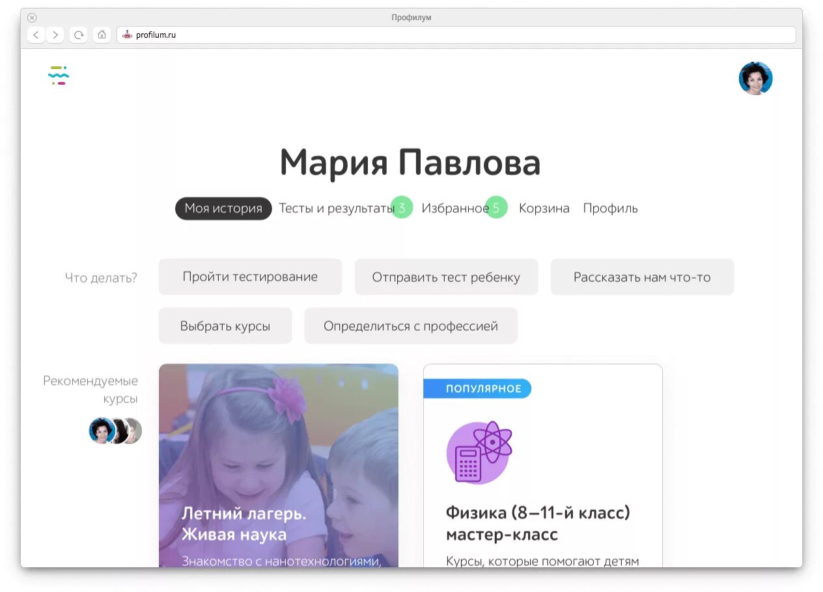Image resolution: width=823 pixels, height=592 pixels.
Task: Click Выбрать курсы button
Action: [x=225, y=326]
